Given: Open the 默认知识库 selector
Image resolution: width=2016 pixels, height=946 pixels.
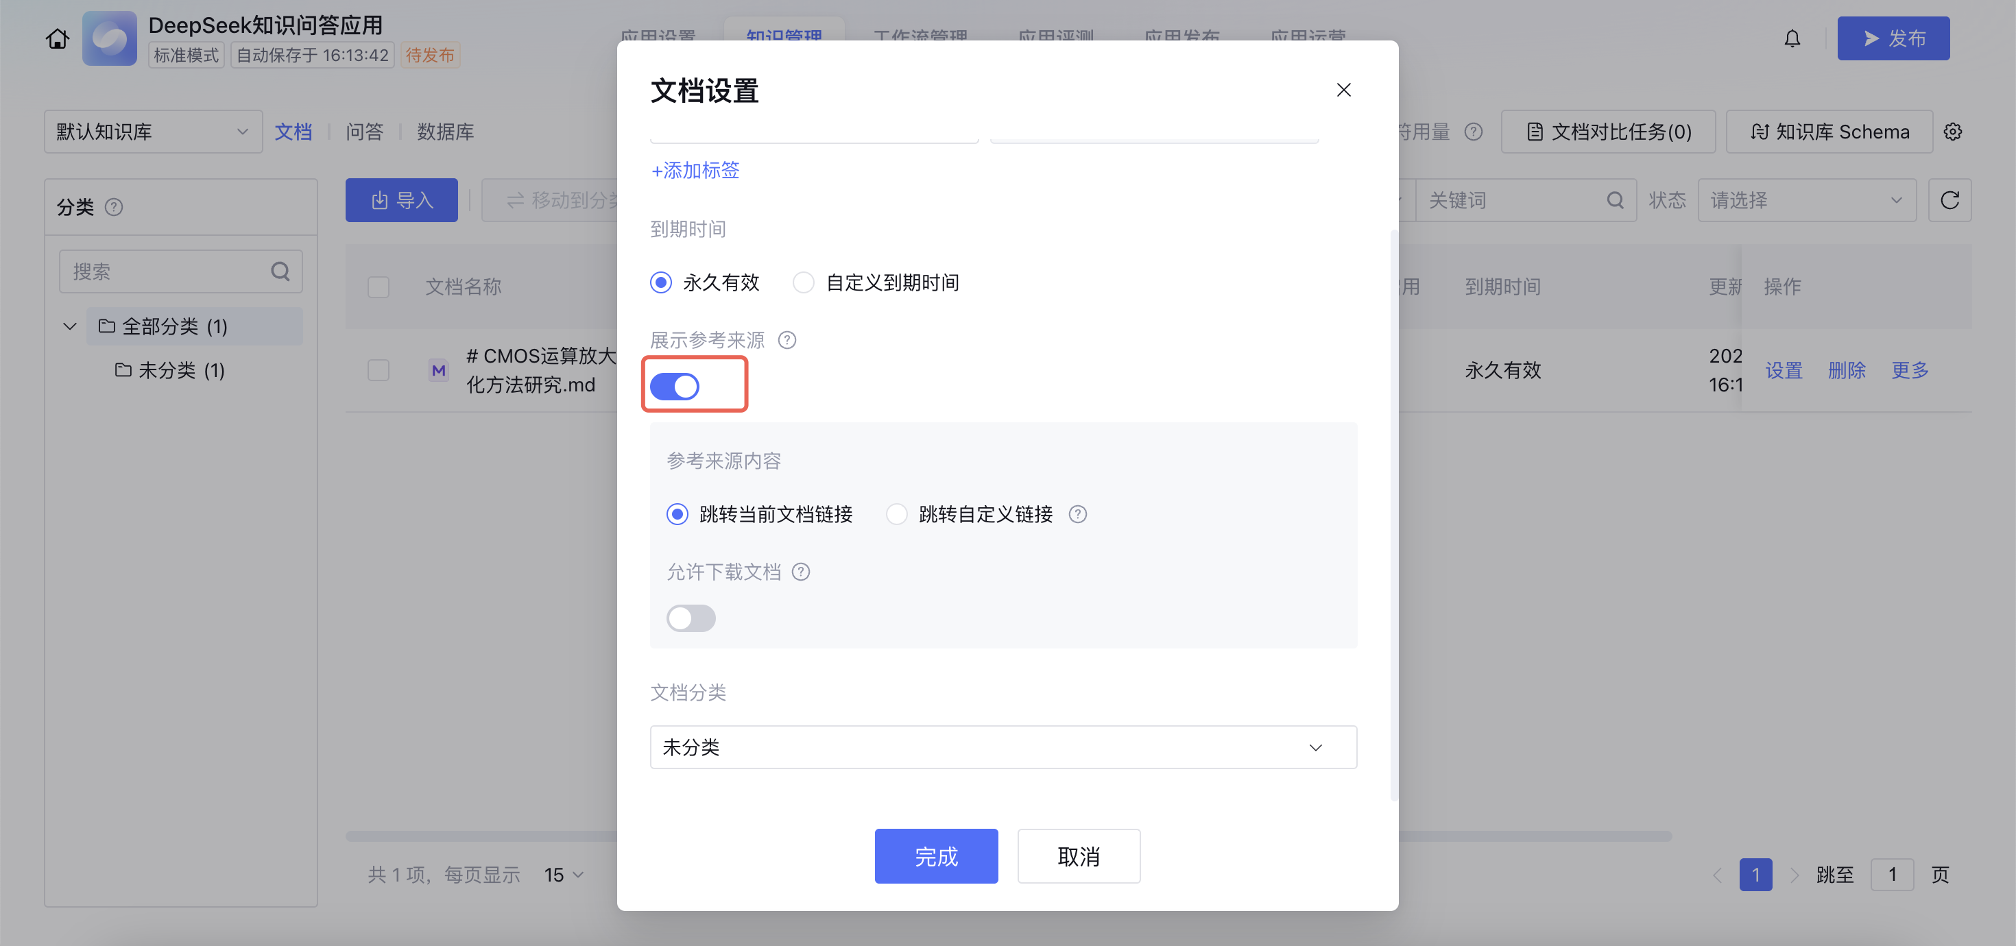Looking at the screenshot, I should [x=153, y=132].
